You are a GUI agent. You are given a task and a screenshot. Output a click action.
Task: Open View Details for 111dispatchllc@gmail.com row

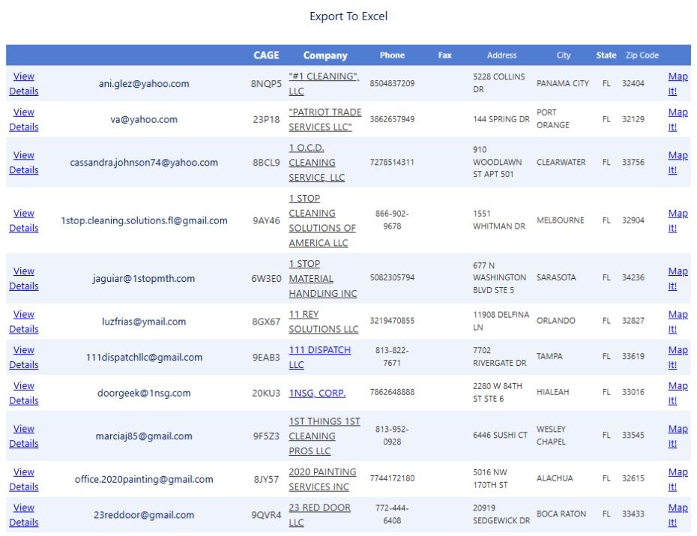tap(23, 358)
